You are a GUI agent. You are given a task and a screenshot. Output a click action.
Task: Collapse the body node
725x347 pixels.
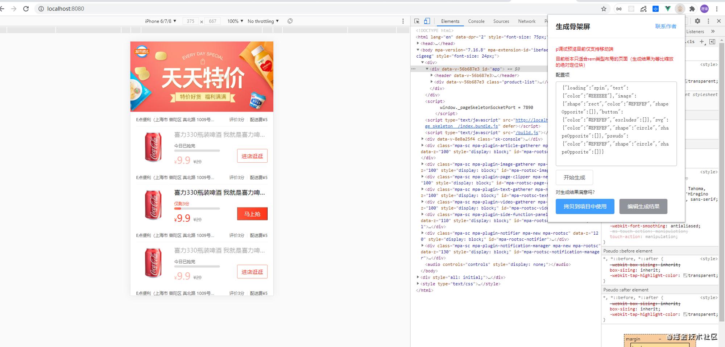[418, 50]
